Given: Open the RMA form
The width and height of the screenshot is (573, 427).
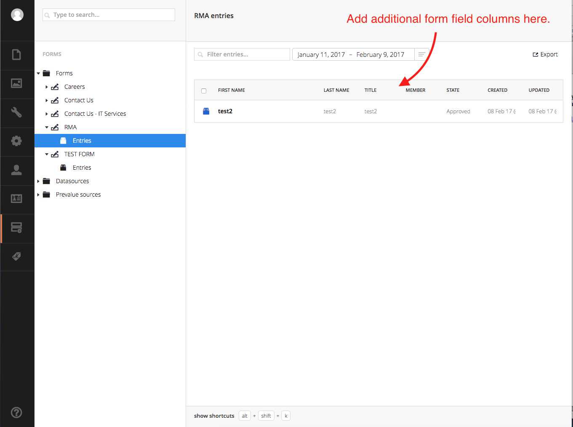Looking at the screenshot, I should pos(70,127).
